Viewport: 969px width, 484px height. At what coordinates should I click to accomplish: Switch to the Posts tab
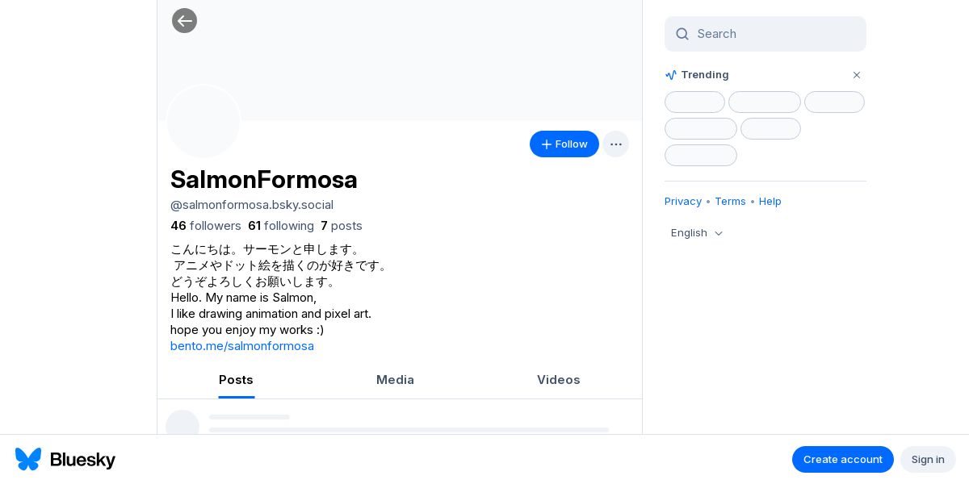236,380
